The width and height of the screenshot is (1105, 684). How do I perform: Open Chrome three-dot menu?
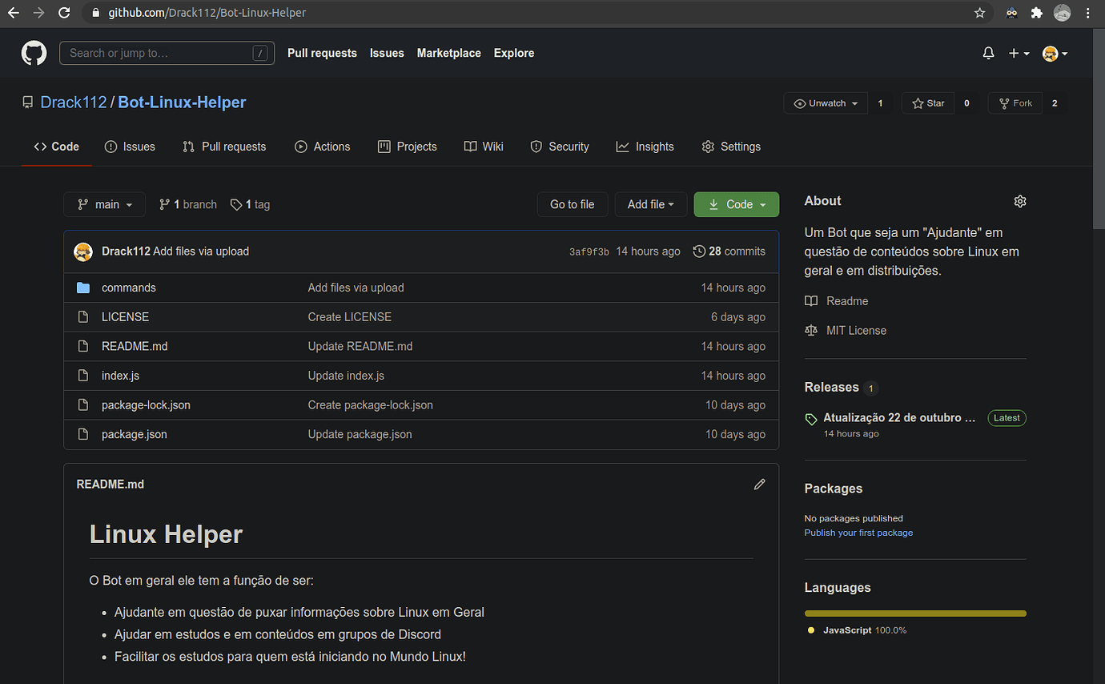[1087, 13]
